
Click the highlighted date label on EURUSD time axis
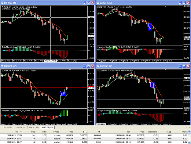[x=50, y=61]
